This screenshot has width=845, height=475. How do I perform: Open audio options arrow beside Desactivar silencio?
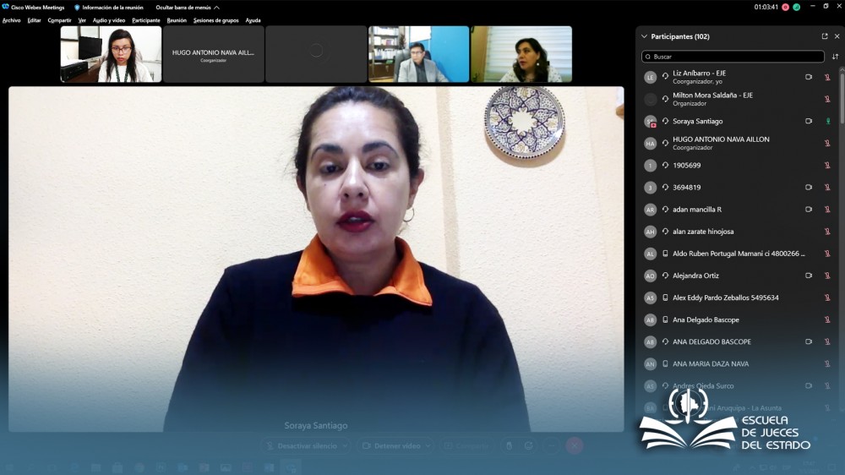pos(345,445)
